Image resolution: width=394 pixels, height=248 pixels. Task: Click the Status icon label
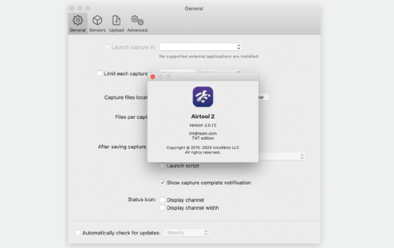pos(142,199)
